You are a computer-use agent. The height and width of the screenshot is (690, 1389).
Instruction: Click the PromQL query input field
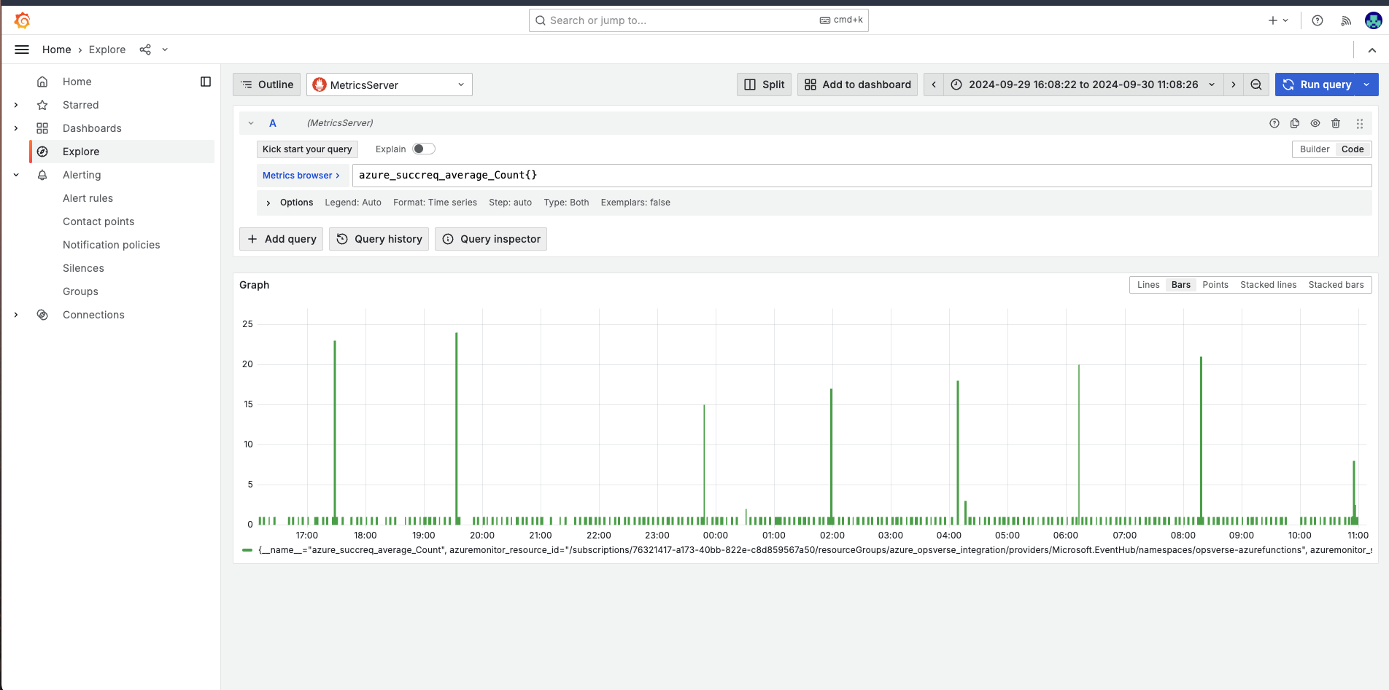tap(861, 175)
